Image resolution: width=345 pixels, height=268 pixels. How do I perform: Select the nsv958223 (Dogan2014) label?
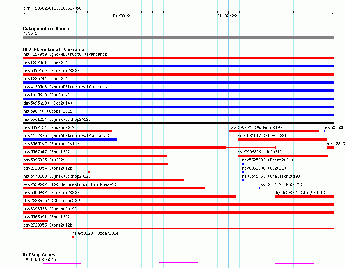pyautogui.click(x=96, y=233)
